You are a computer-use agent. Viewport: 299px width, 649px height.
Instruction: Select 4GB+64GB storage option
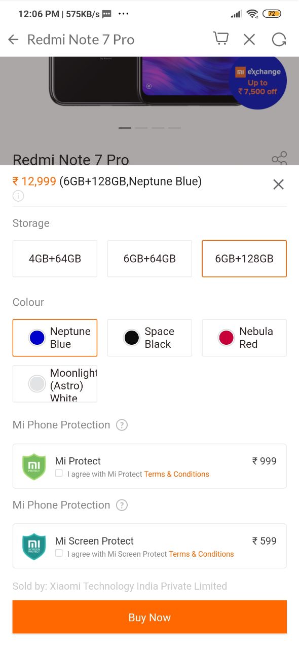point(55,259)
